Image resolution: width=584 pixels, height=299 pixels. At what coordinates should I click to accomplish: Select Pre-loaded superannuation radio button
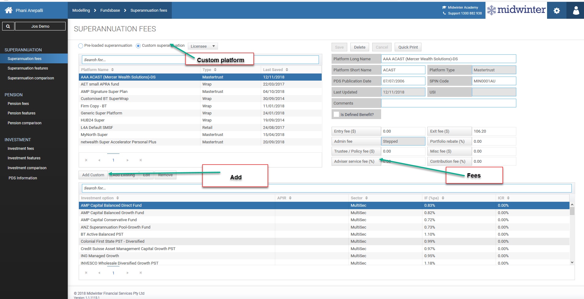(81, 46)
